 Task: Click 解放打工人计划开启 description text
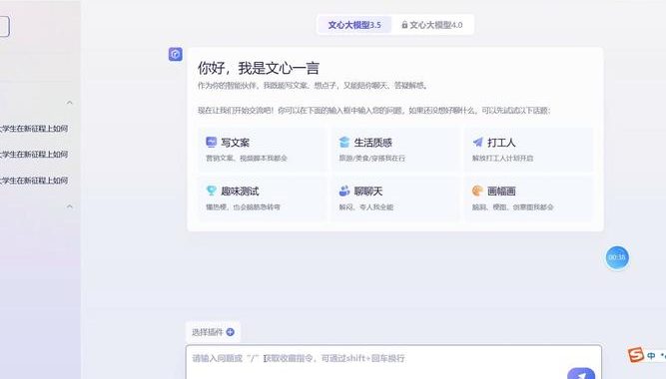coord(502,159)
